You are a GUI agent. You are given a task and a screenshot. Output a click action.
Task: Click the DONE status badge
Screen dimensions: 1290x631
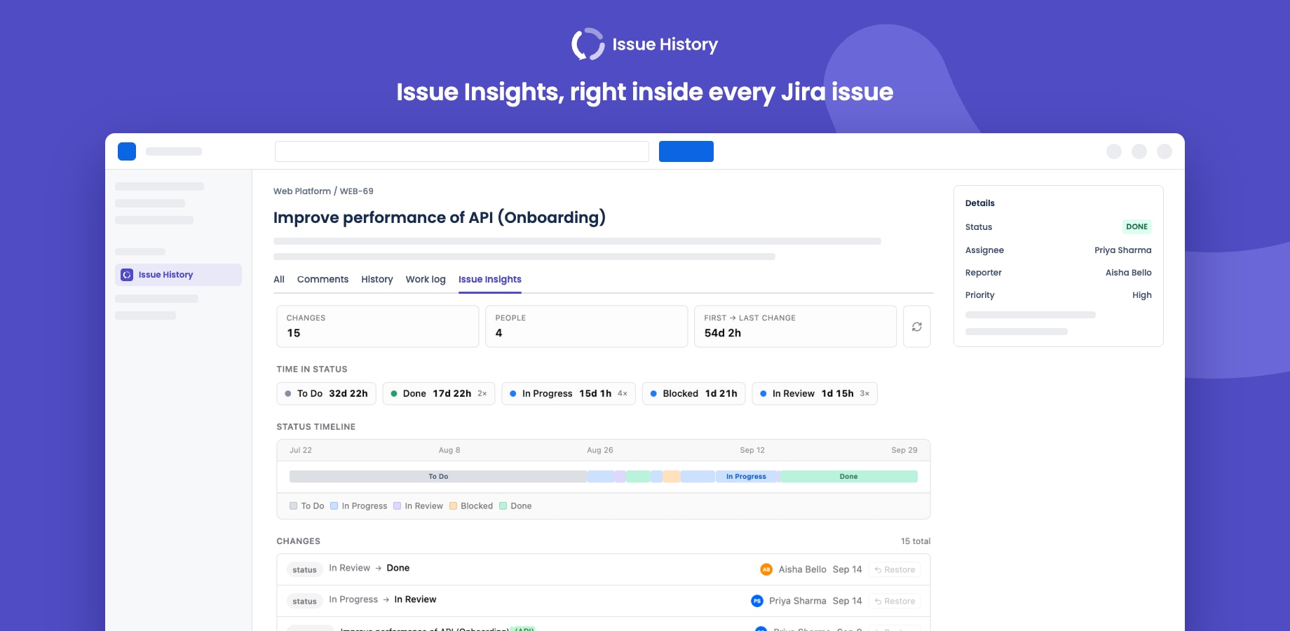[1136, 226]
